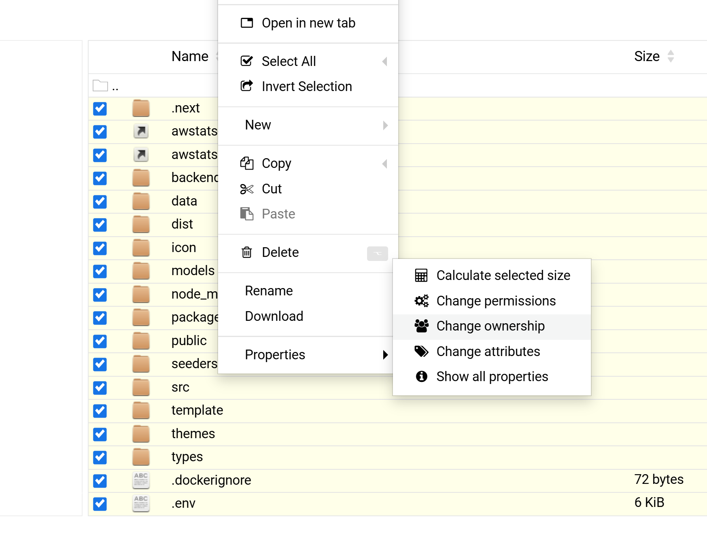This screenshot has width=707, height=547.
Task: Sort by the Size column arrows
Action: click(x=671, y=56)
